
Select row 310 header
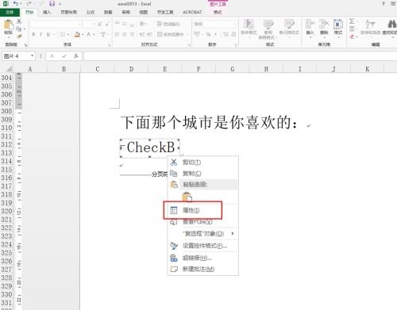click(x=6, y=128)
